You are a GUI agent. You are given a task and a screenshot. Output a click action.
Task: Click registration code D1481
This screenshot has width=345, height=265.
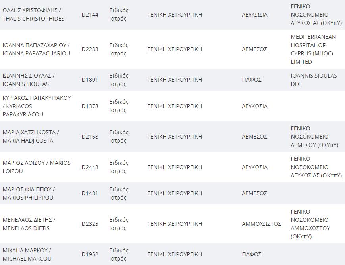pos(90,193)
